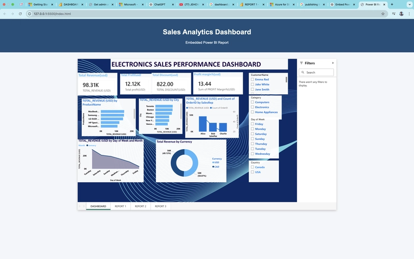Open the DASHBOARD report page tab
The width and height of the screenshot is (414, 259).
pos(98,206)
